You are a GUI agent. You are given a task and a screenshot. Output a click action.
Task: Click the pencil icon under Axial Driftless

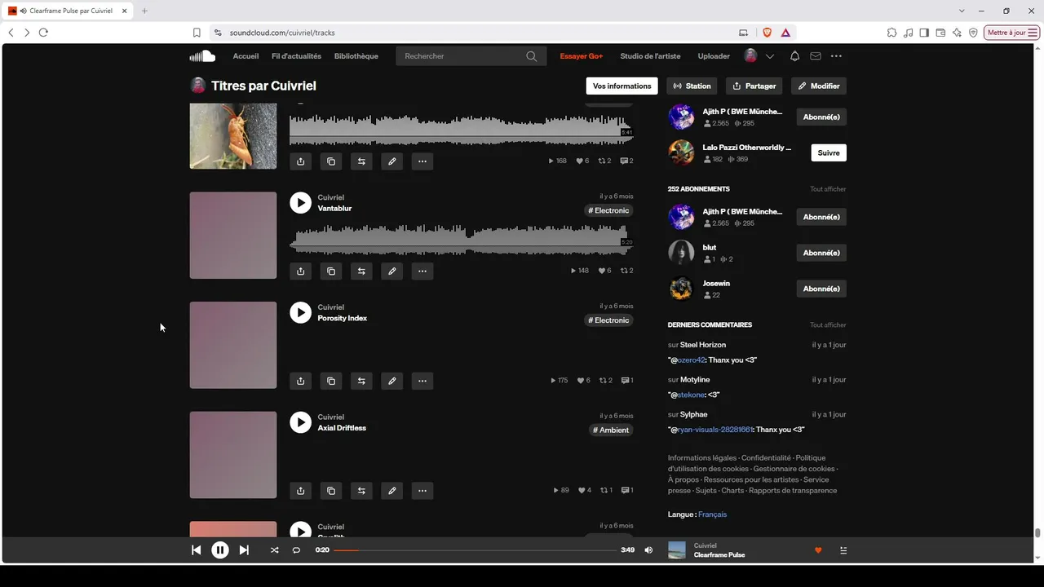click(x=392, y=491)
